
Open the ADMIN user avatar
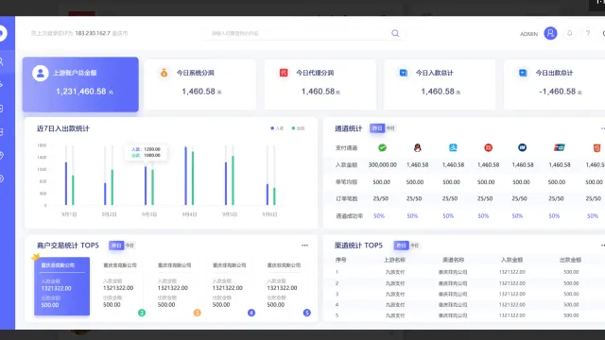tap(550, 33)
